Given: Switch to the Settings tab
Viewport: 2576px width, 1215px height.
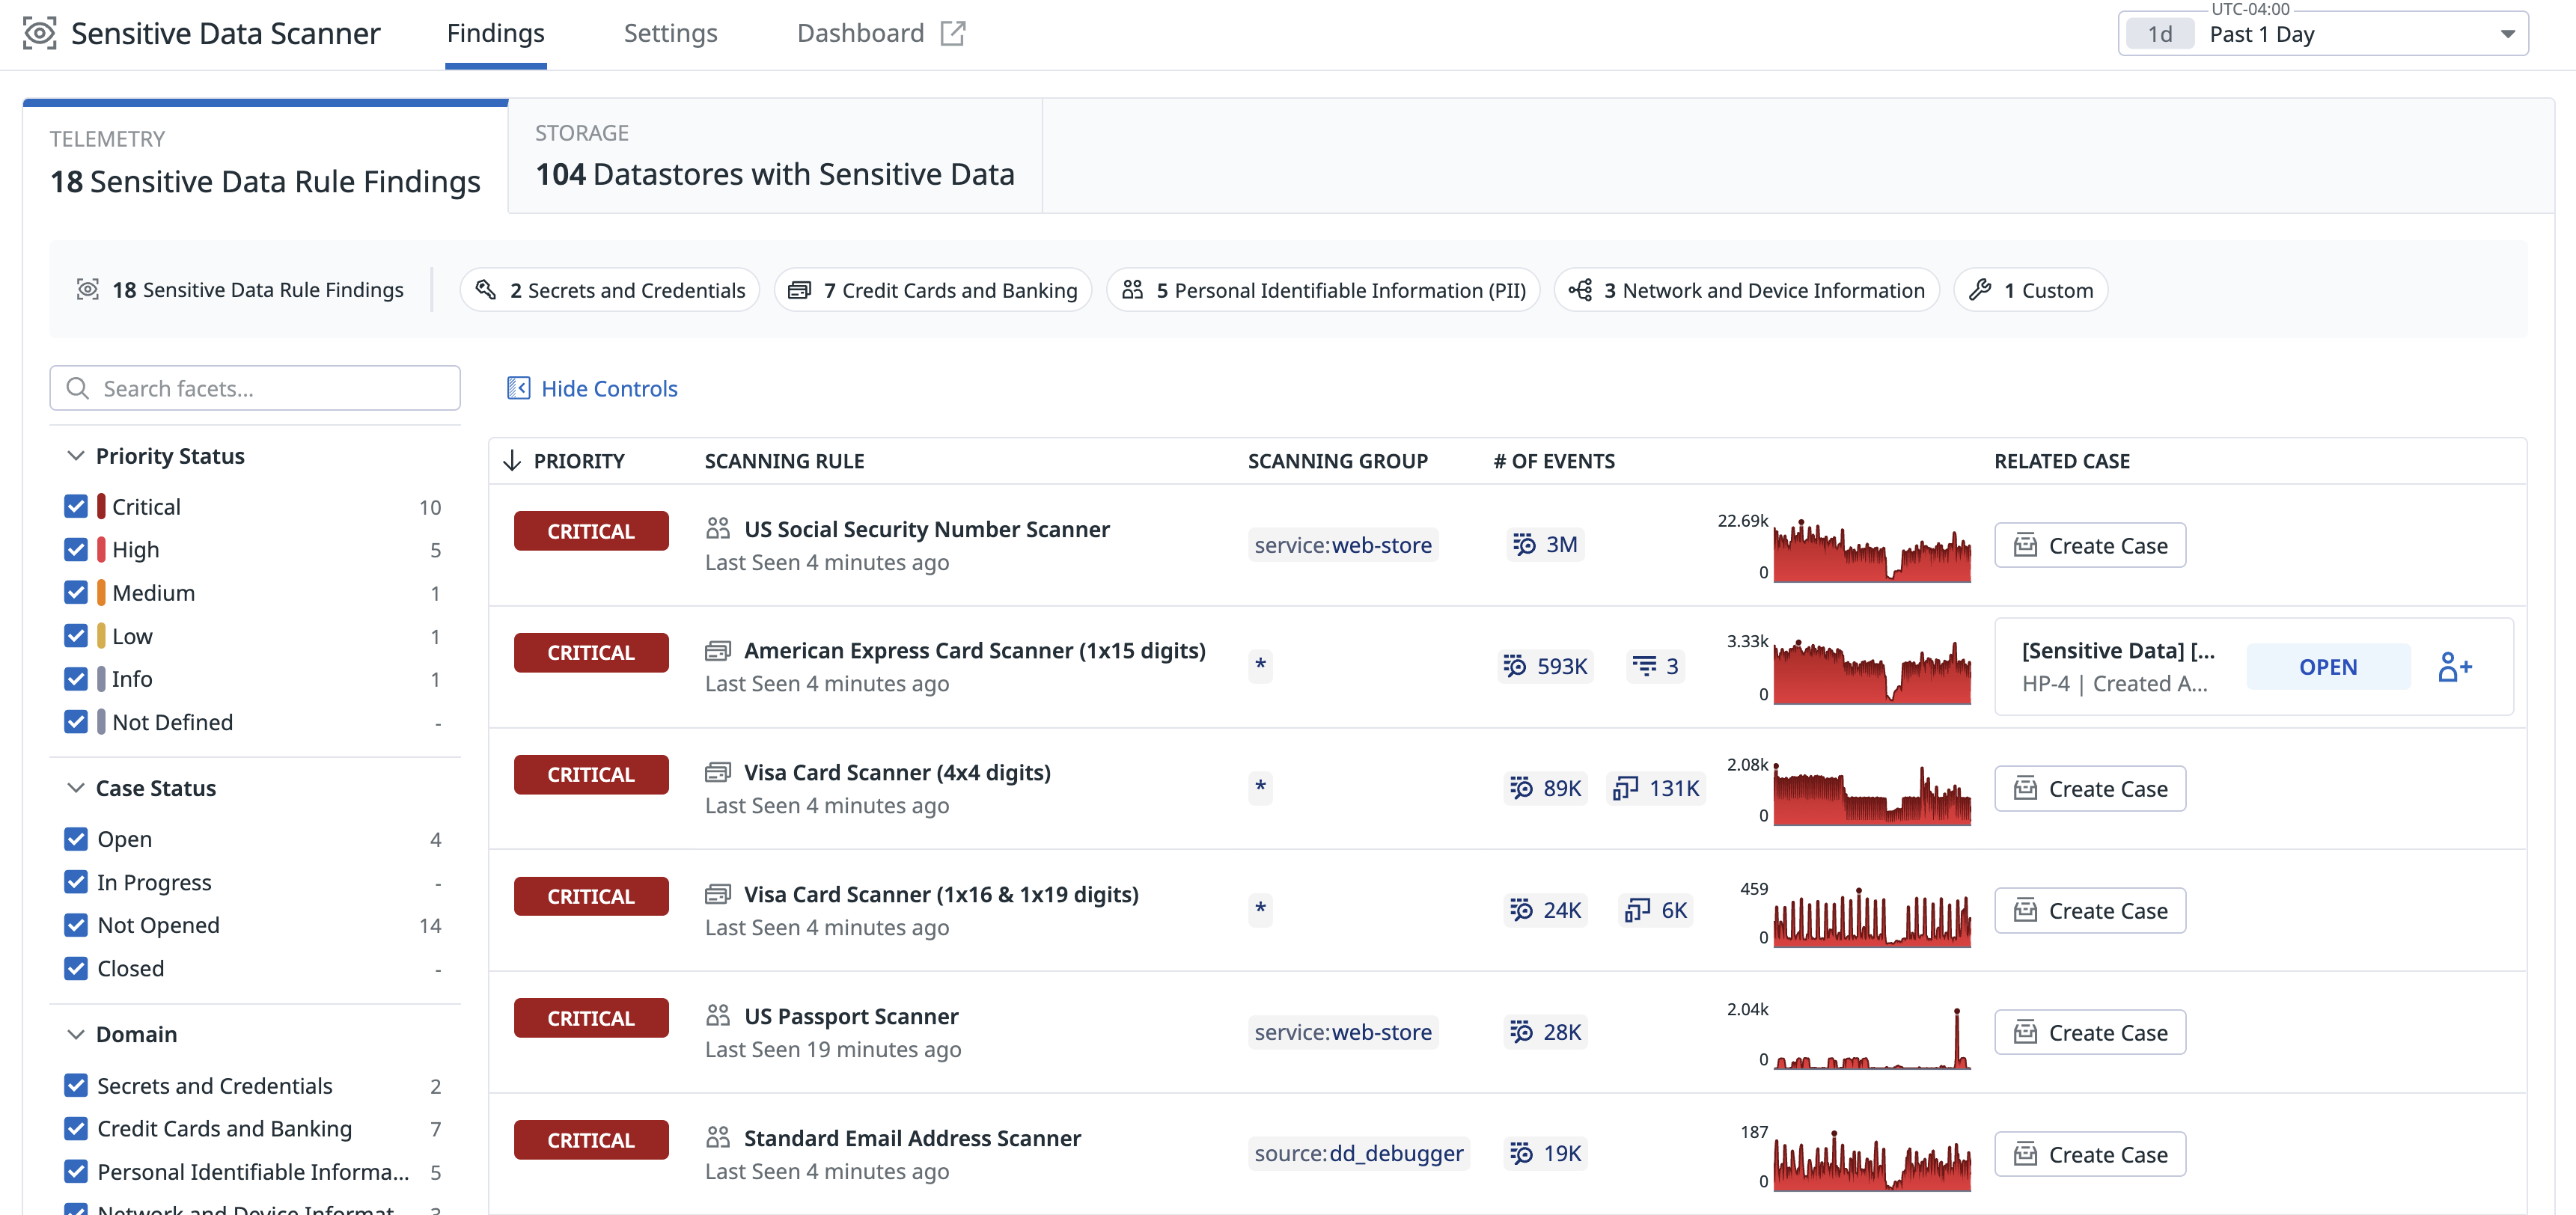Looking at the screenshot, I should [670, 33].
